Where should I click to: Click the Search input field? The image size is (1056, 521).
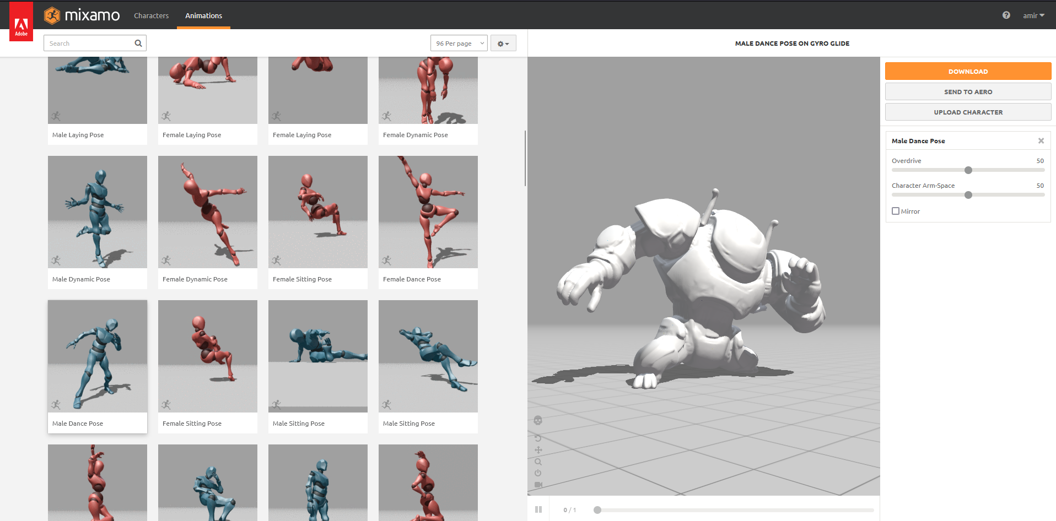[x=95, y=43]
